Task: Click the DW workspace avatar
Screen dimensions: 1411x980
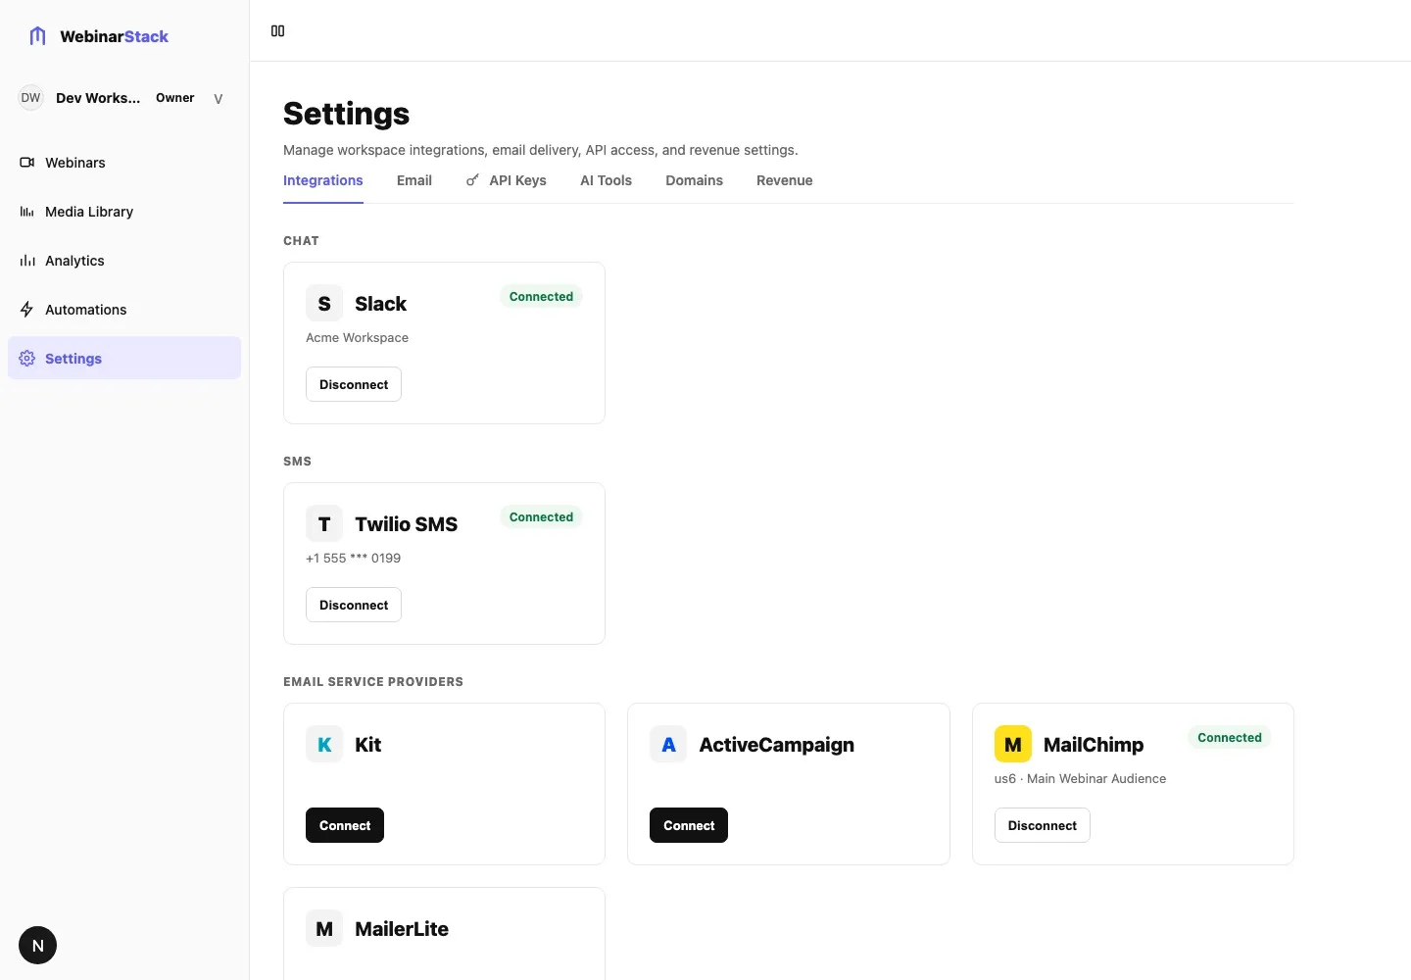Action: [x=31, y=98]
